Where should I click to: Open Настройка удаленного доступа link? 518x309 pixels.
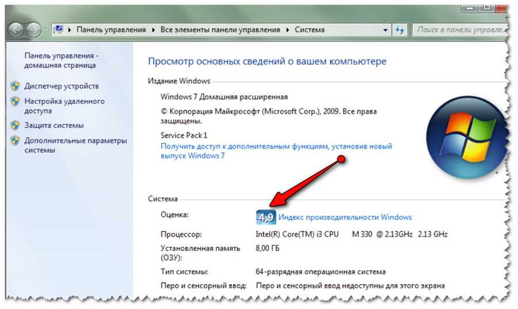point(64,106)
